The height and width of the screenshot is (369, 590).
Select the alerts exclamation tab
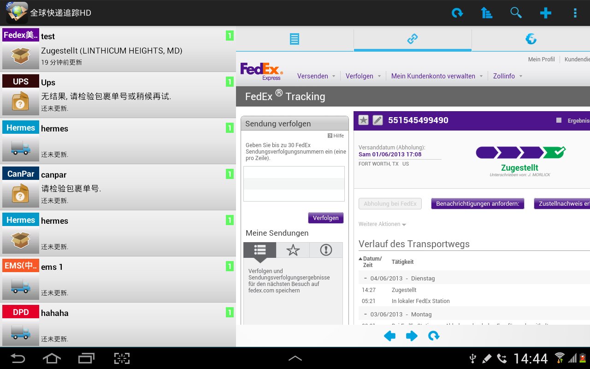326,250
